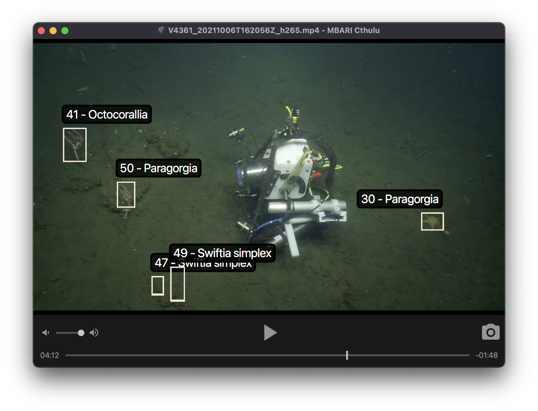Click the bounding box under 30 - Paragorgia
Image resolution: width=538 pixels, height=411 pixels.
pyautogui.click(x=432, y=221)
